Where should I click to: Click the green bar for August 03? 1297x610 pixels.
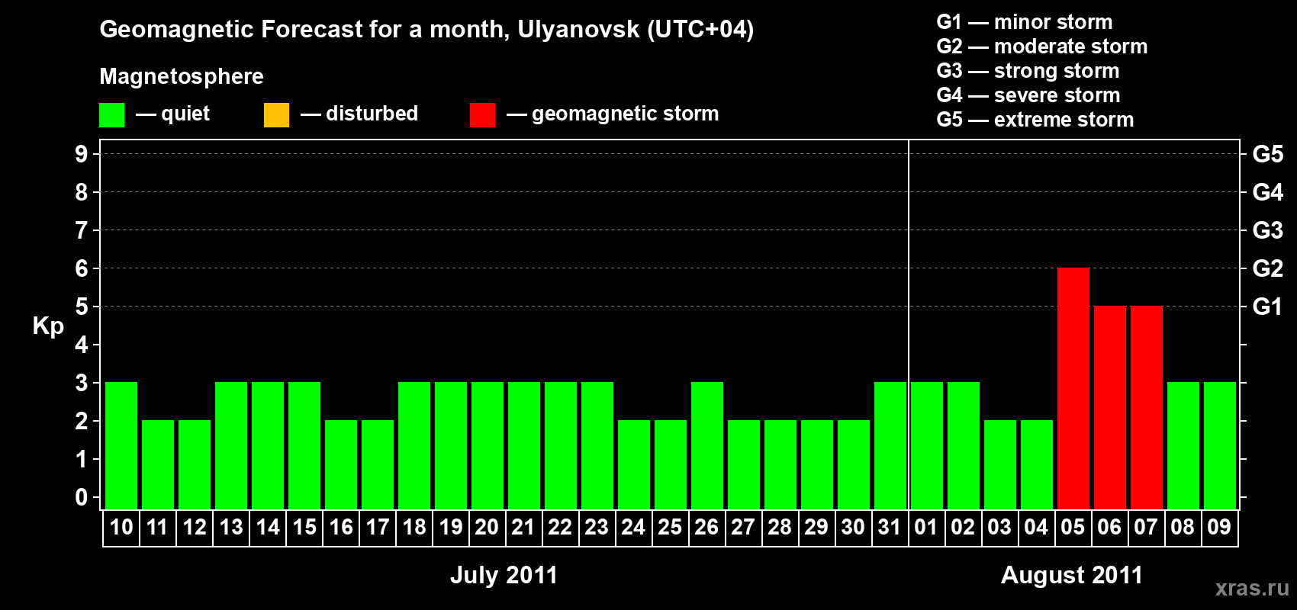point(1000,464)
